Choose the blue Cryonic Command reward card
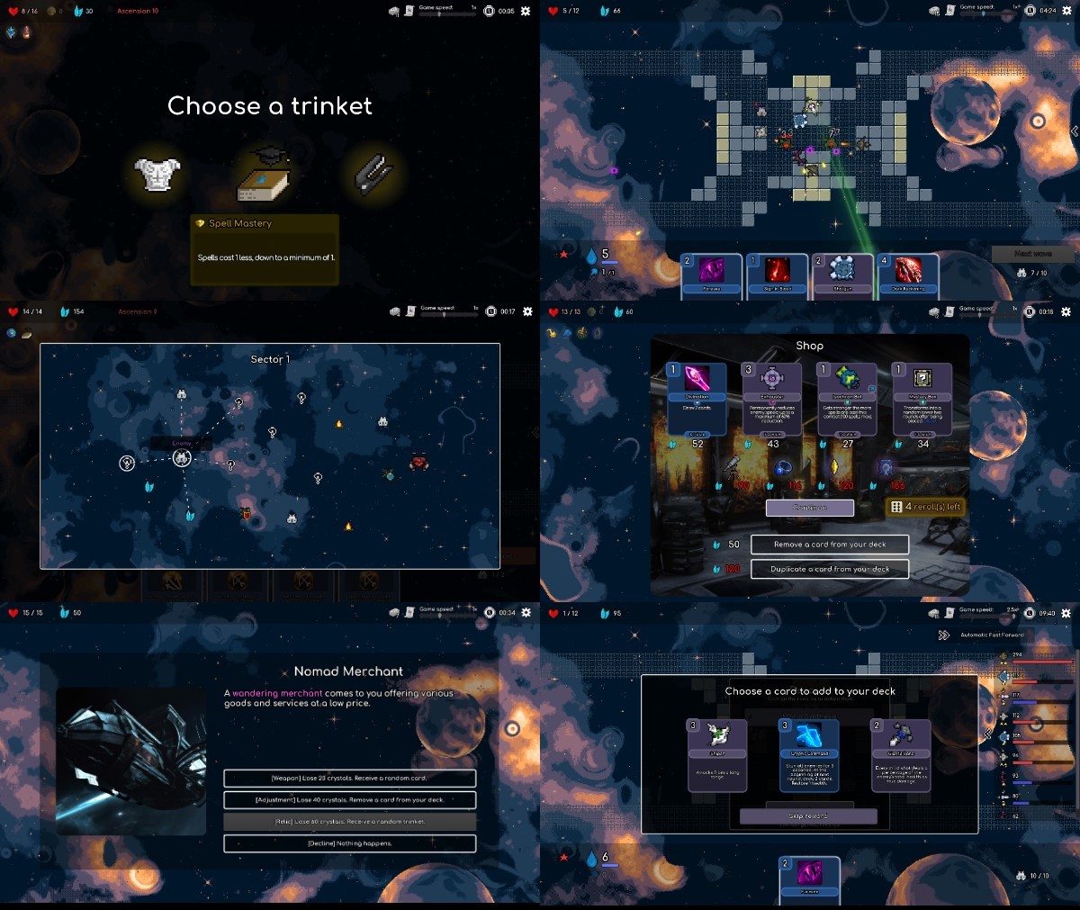 point(809,755)
